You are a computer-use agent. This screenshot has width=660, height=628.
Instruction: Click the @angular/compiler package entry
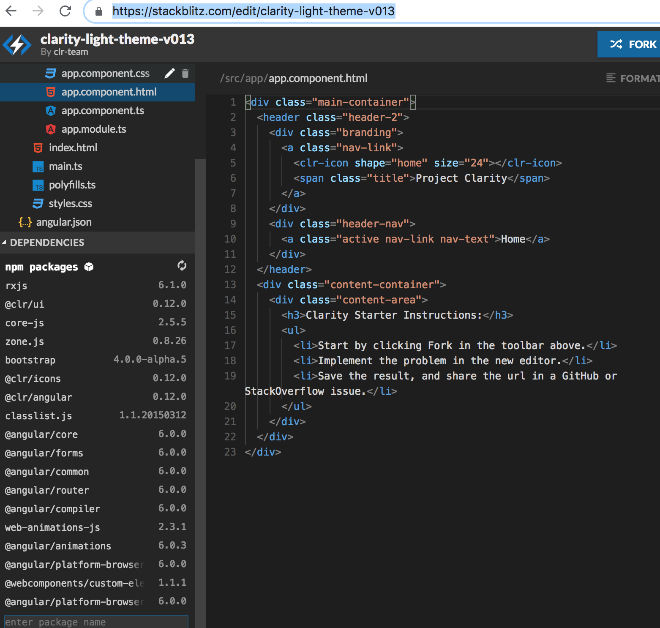(95, 509)
